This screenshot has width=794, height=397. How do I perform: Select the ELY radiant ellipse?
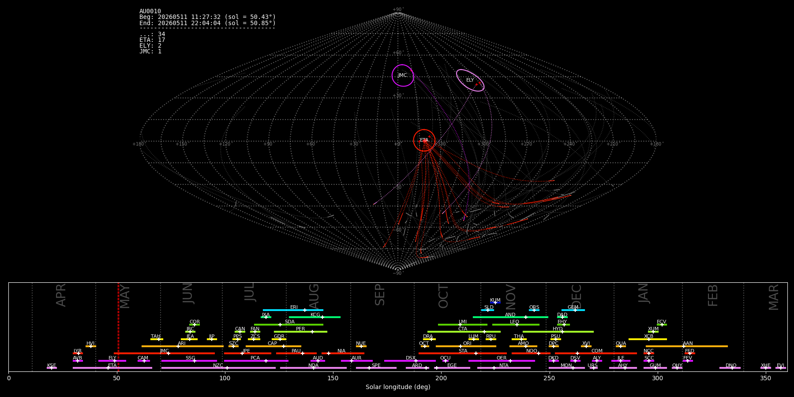[x=470, y=80]
